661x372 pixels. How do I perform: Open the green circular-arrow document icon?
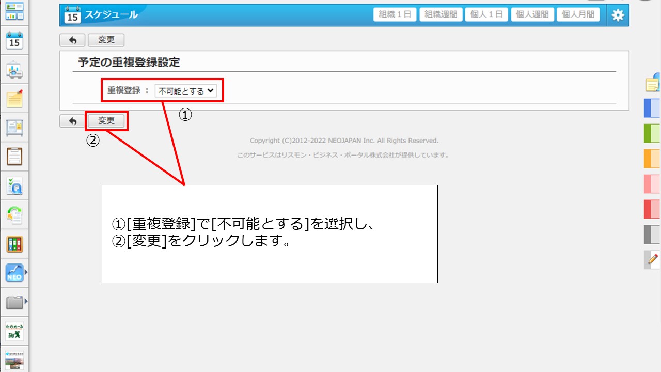[x=14, y=214]
